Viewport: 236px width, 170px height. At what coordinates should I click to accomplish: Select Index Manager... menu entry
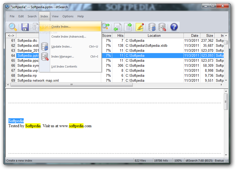(70, 56)
